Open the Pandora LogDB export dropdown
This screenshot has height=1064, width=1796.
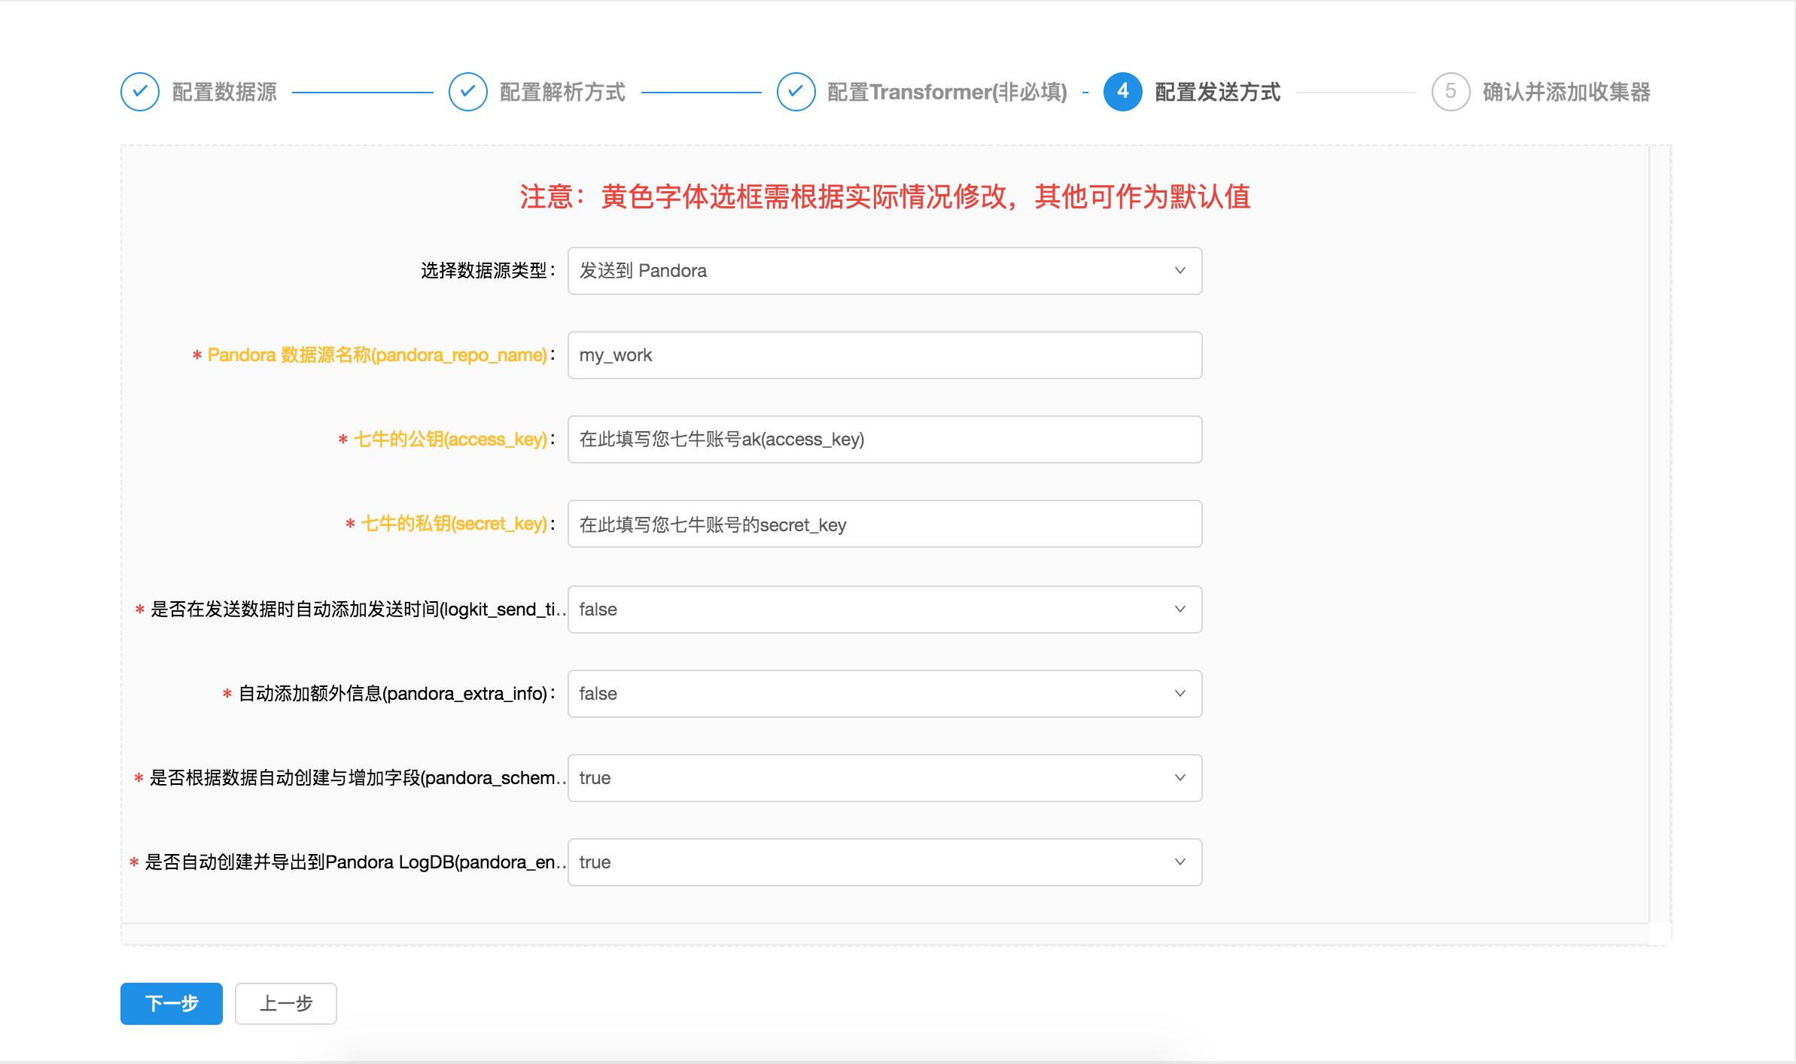(885, 862)
